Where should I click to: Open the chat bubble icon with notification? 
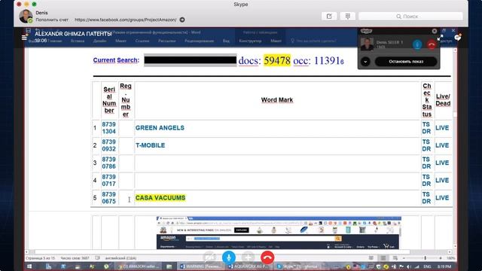coord(458,38)
